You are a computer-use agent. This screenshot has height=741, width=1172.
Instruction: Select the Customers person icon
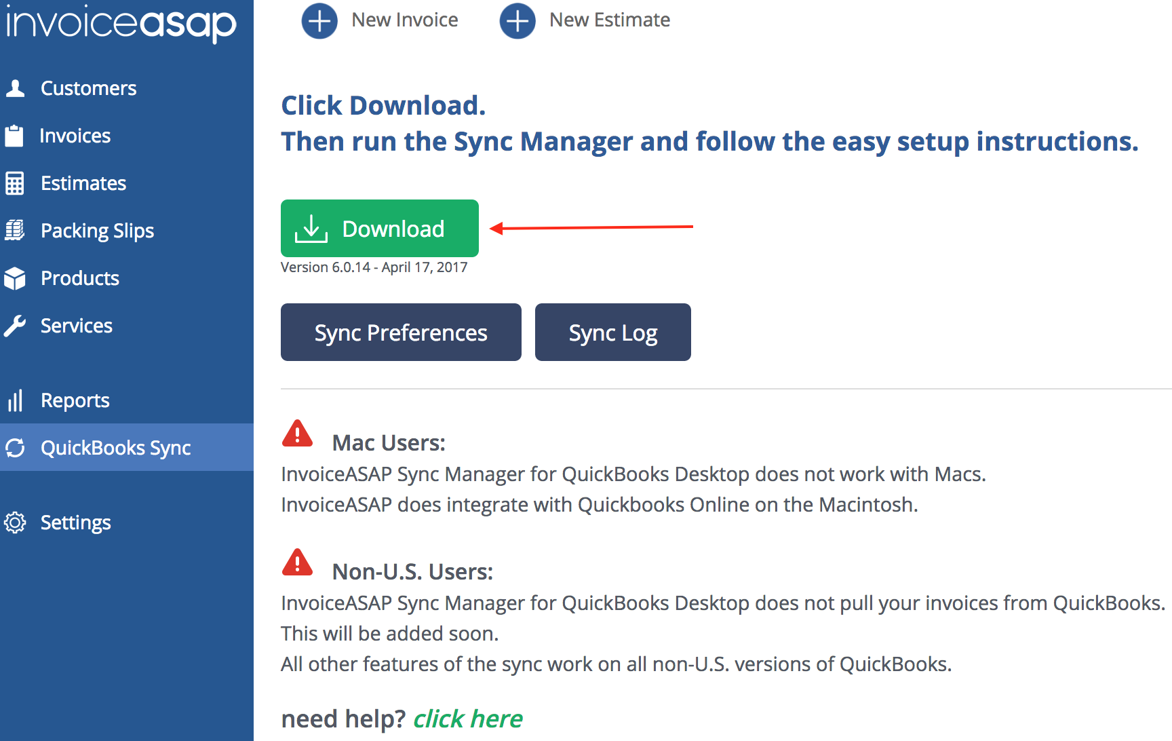tap(16, 88)
